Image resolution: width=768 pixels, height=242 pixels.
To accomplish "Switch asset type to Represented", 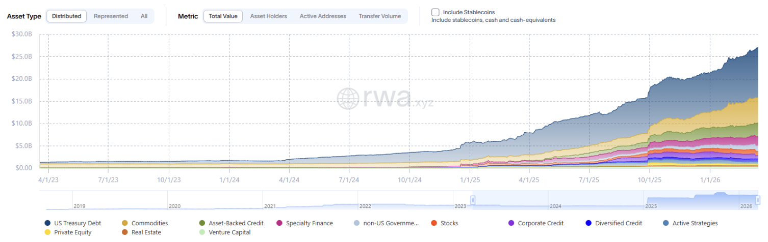I will click(111, 16).
